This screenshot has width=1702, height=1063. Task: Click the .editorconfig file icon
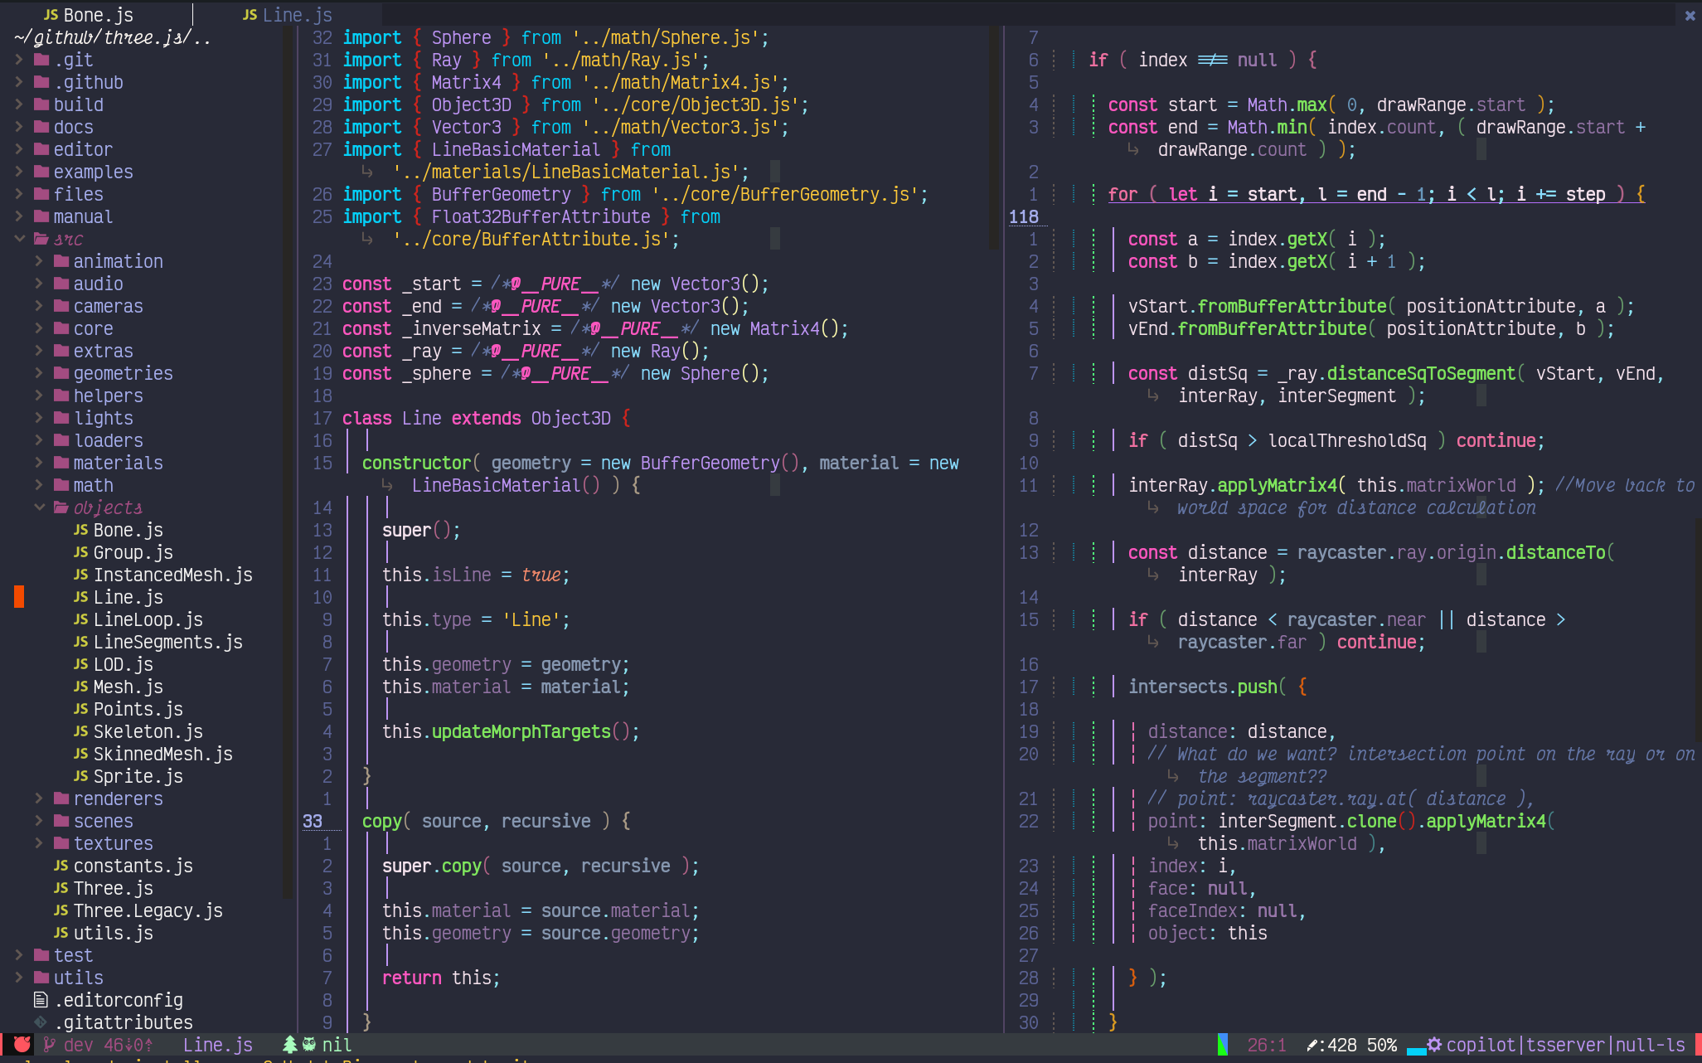(x=41, y=1000)
